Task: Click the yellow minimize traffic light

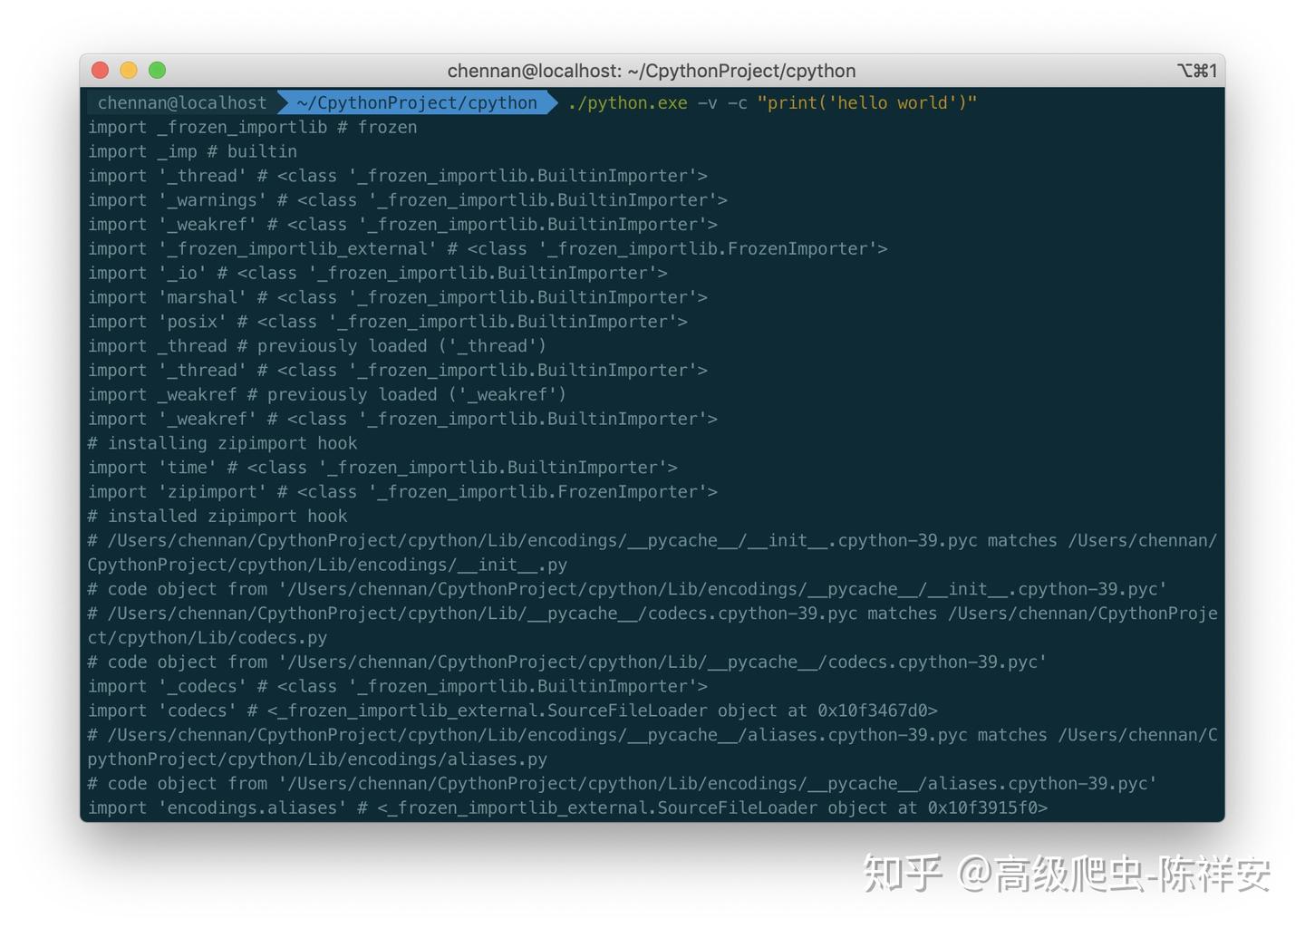Action: coord(129,70)
